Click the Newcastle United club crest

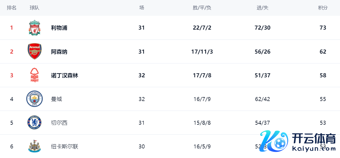(x=35, y=146)
